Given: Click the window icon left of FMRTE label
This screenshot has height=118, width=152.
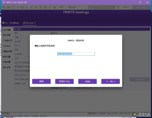Looking at the screenshot, I should tap(118, 7).
